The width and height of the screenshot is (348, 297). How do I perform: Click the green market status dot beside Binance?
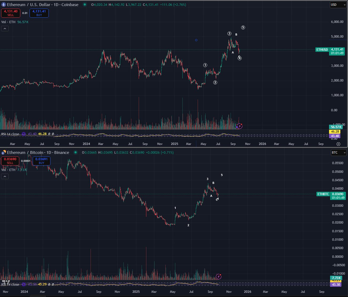76,152
